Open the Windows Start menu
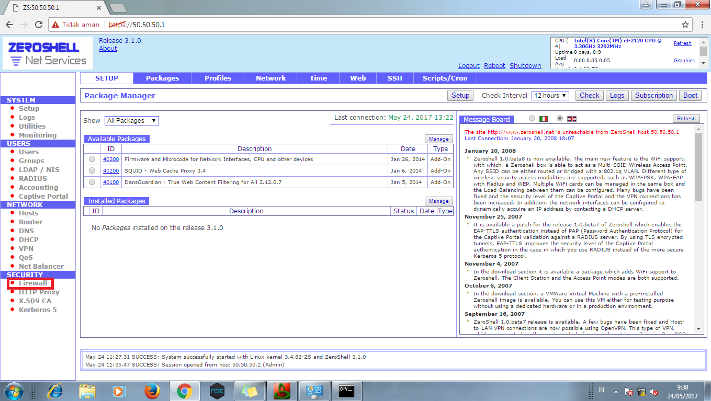711x401 pixels. (13, 391)
